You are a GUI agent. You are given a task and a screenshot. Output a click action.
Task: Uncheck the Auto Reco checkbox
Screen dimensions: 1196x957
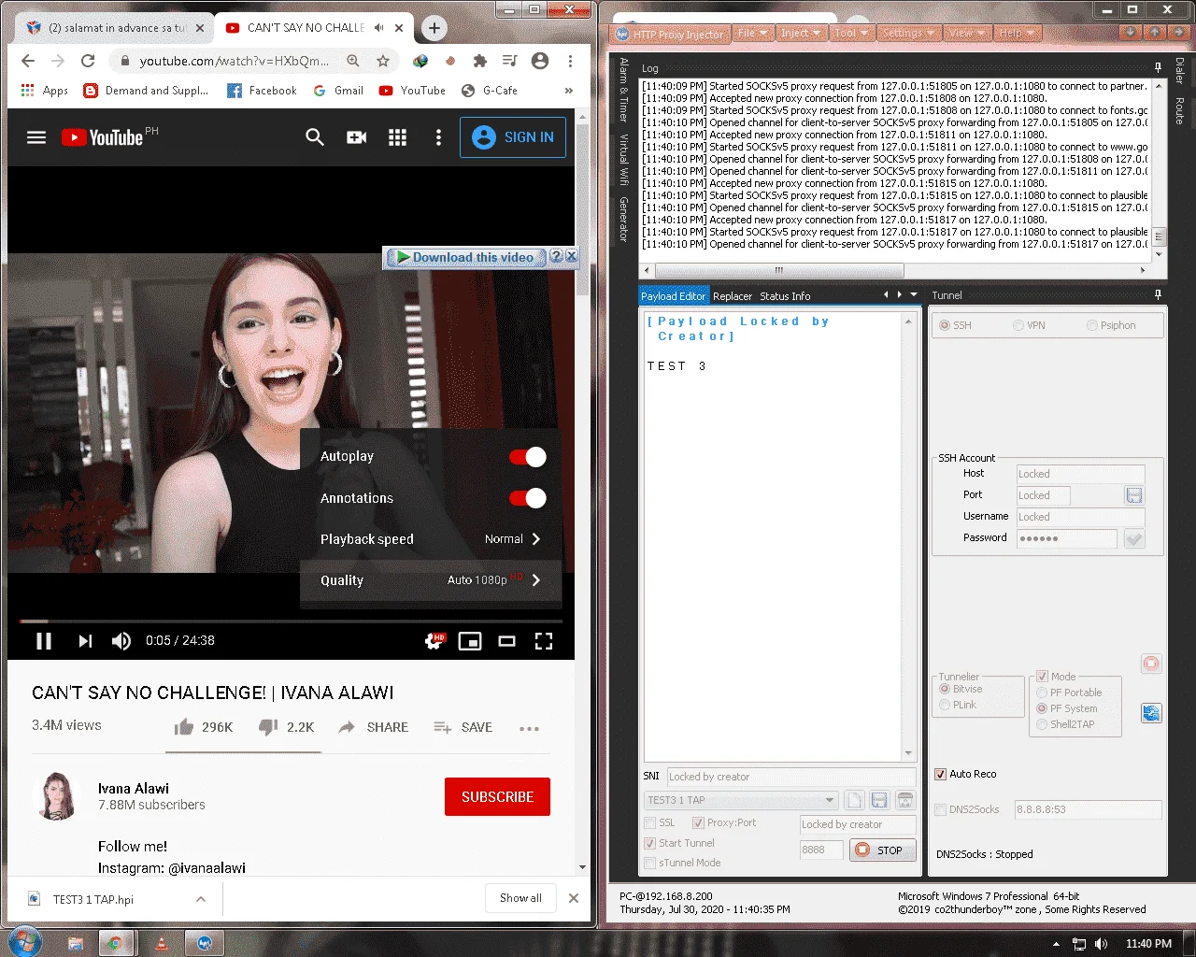pos(941,774)
